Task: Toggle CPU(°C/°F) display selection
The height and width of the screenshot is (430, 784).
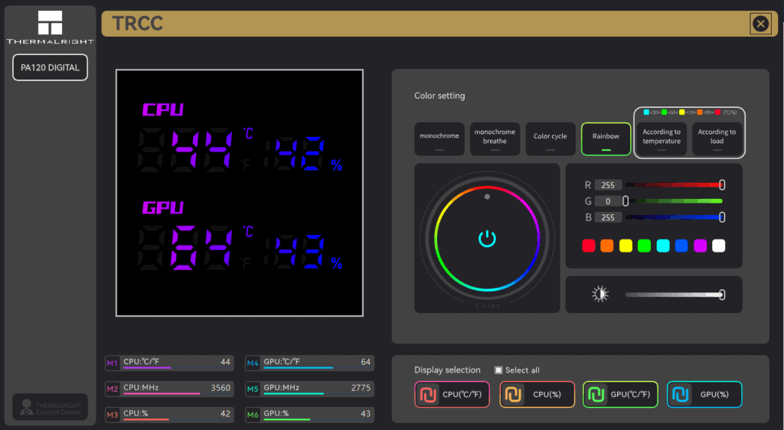Action: click(452, 394)
